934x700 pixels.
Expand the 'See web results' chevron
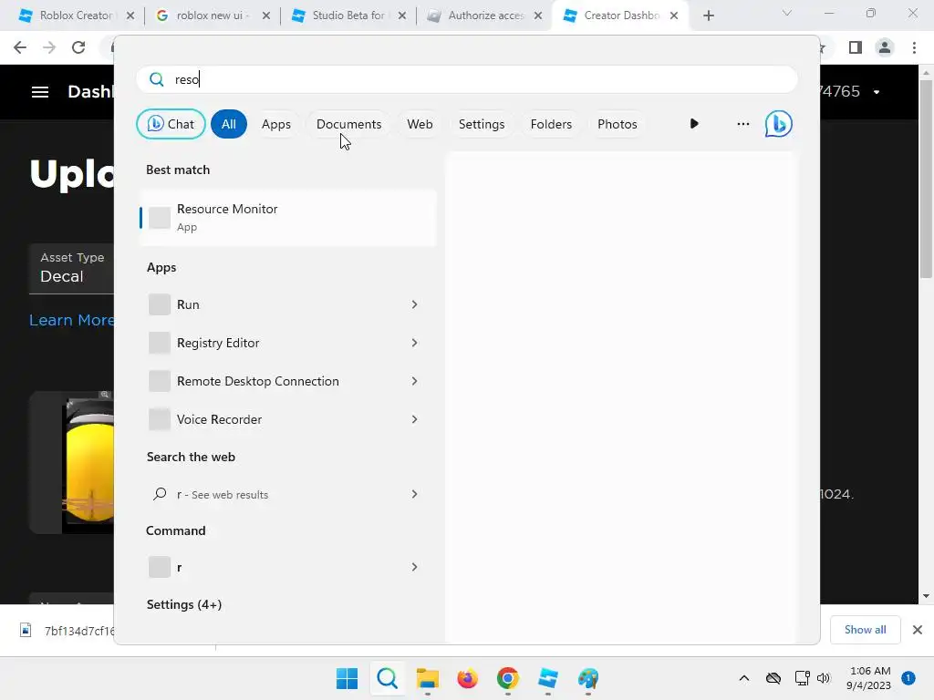(415, 494)
